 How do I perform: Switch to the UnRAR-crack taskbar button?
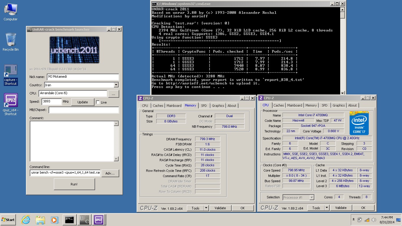84,220
